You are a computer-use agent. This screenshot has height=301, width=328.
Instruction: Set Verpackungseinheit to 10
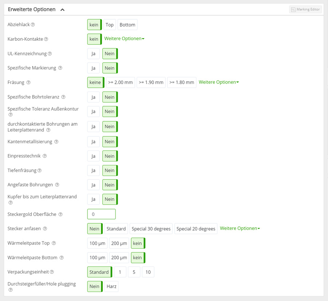click(x=148, y=272)
